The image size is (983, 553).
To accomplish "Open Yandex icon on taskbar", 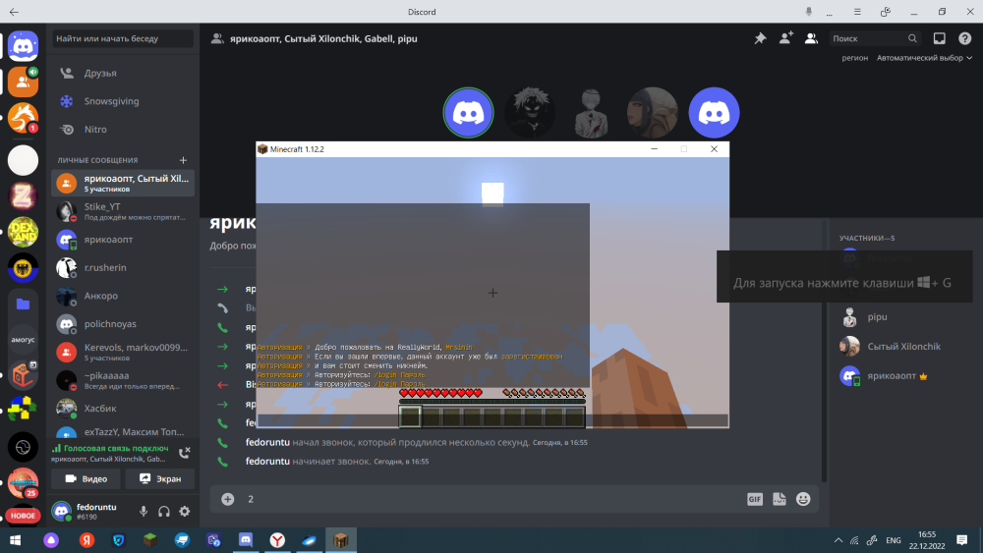I will [87, 540].
